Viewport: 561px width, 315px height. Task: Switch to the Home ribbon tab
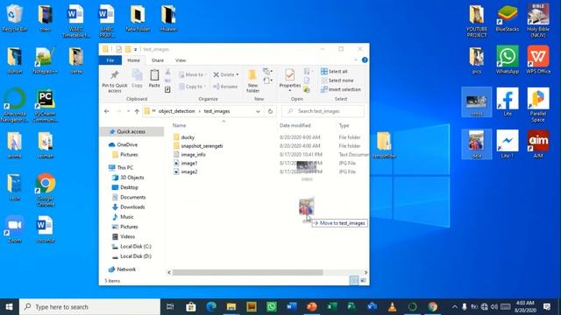pyautogui.click(x=133, y=60)
